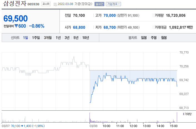The height and width of the screenshot is (129, 196).
Task: Click the 03/07 date axis label
Action: coord(6,126)
